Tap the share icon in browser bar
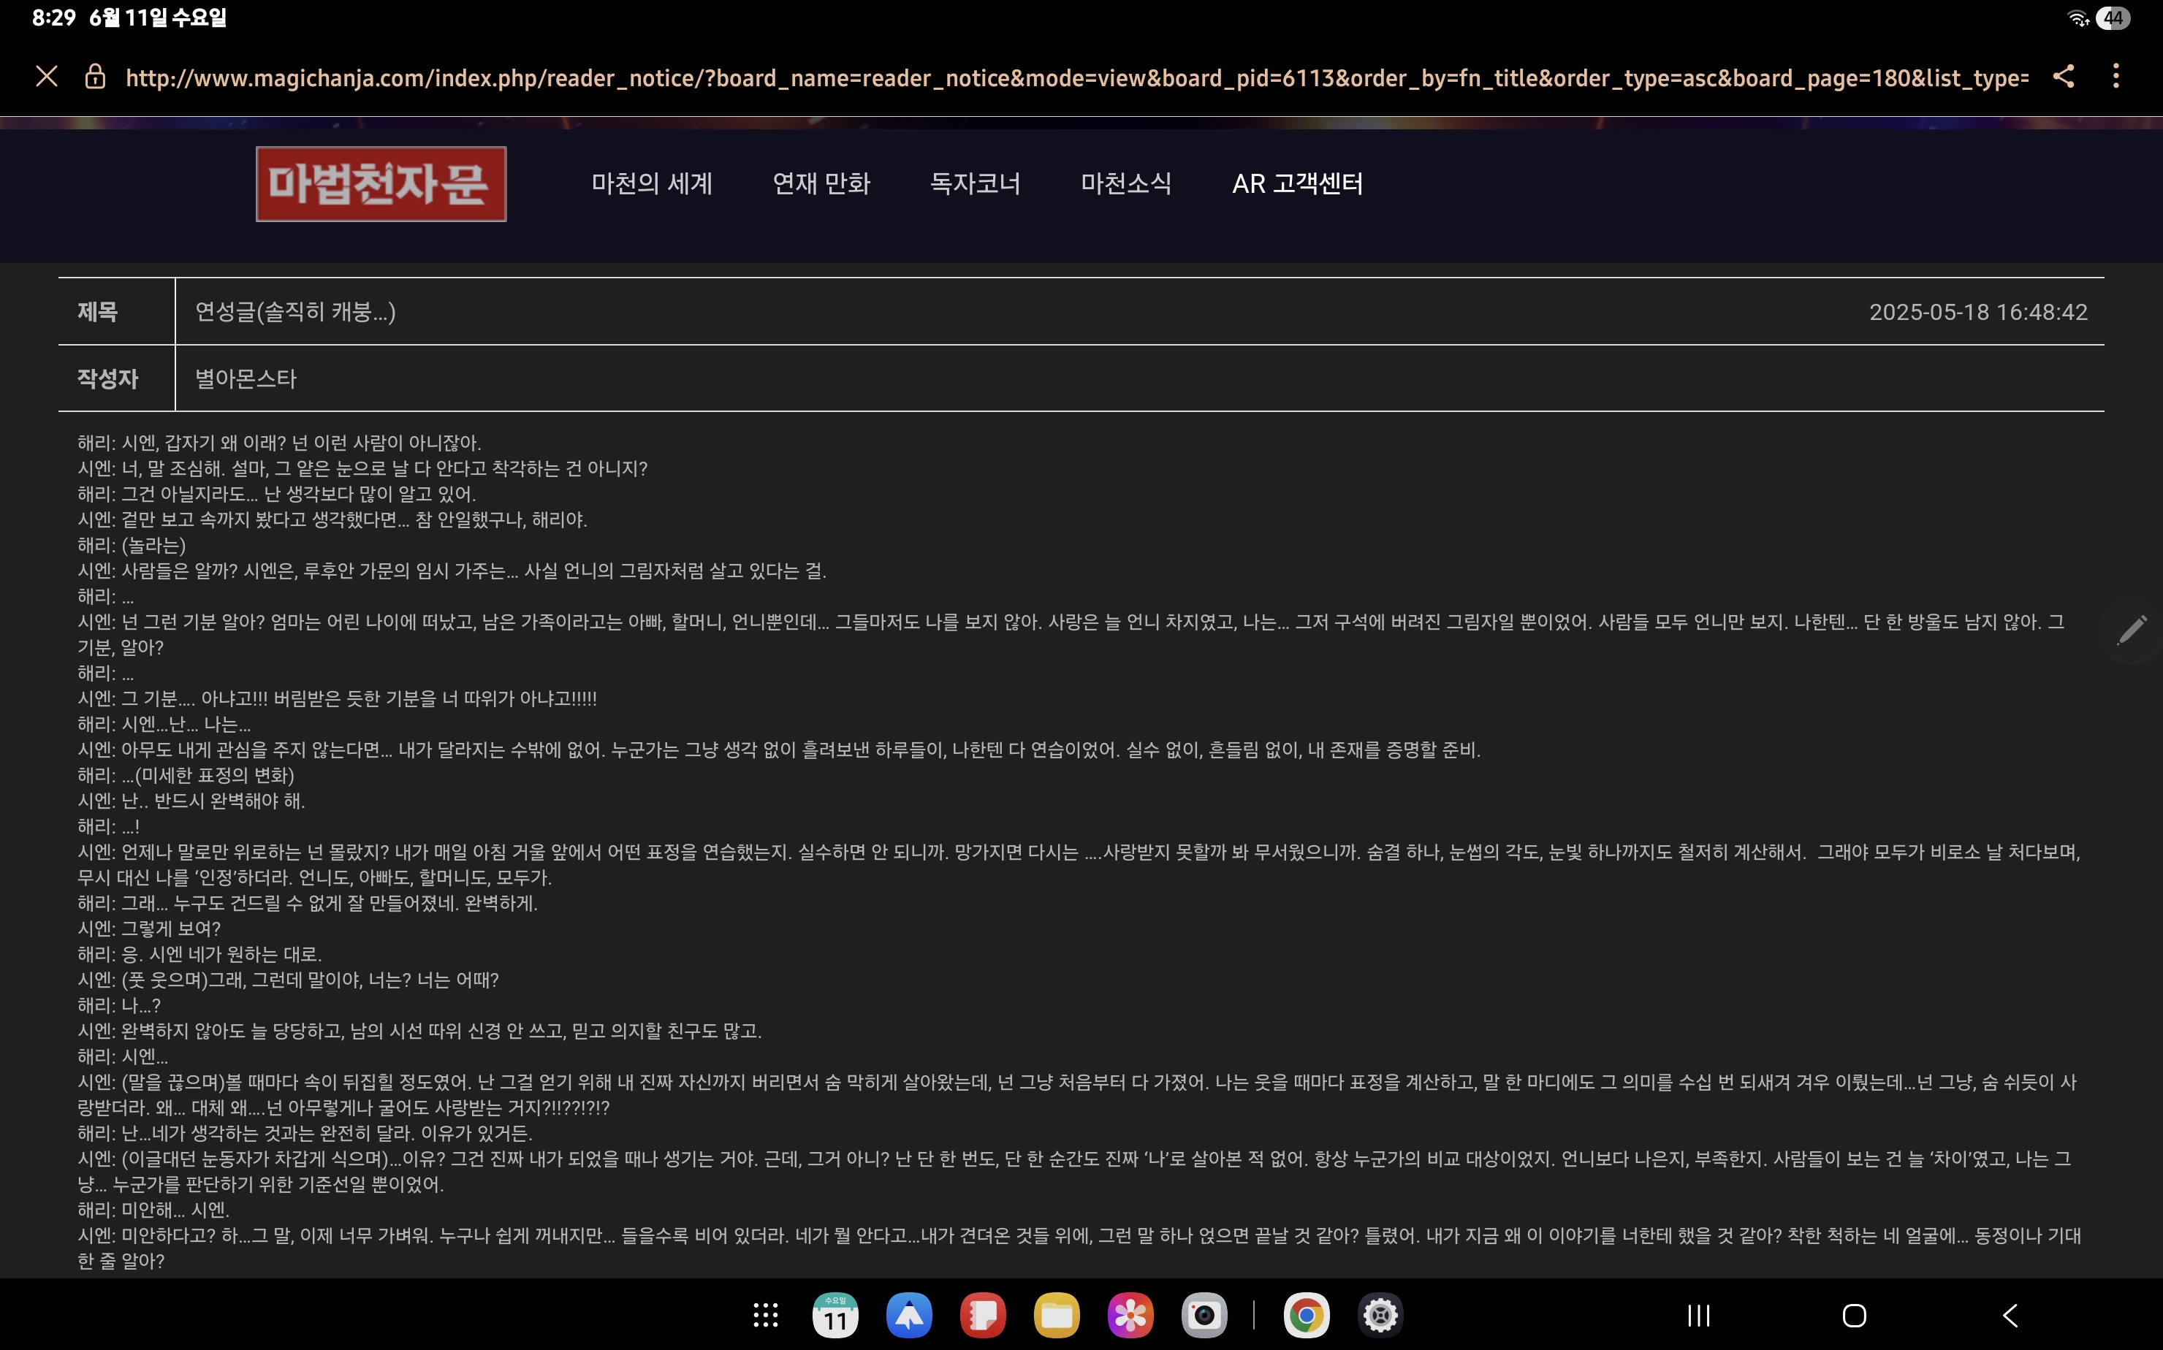 click(2063, 77)
